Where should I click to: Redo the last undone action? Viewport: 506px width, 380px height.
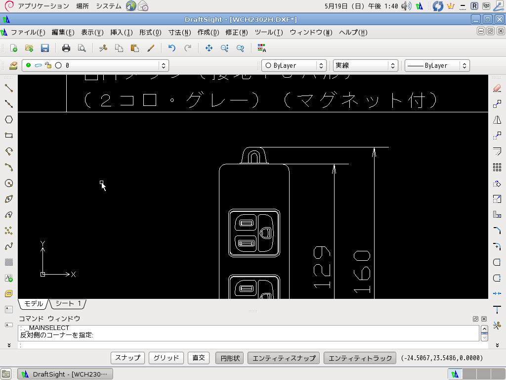click(187, 48)
